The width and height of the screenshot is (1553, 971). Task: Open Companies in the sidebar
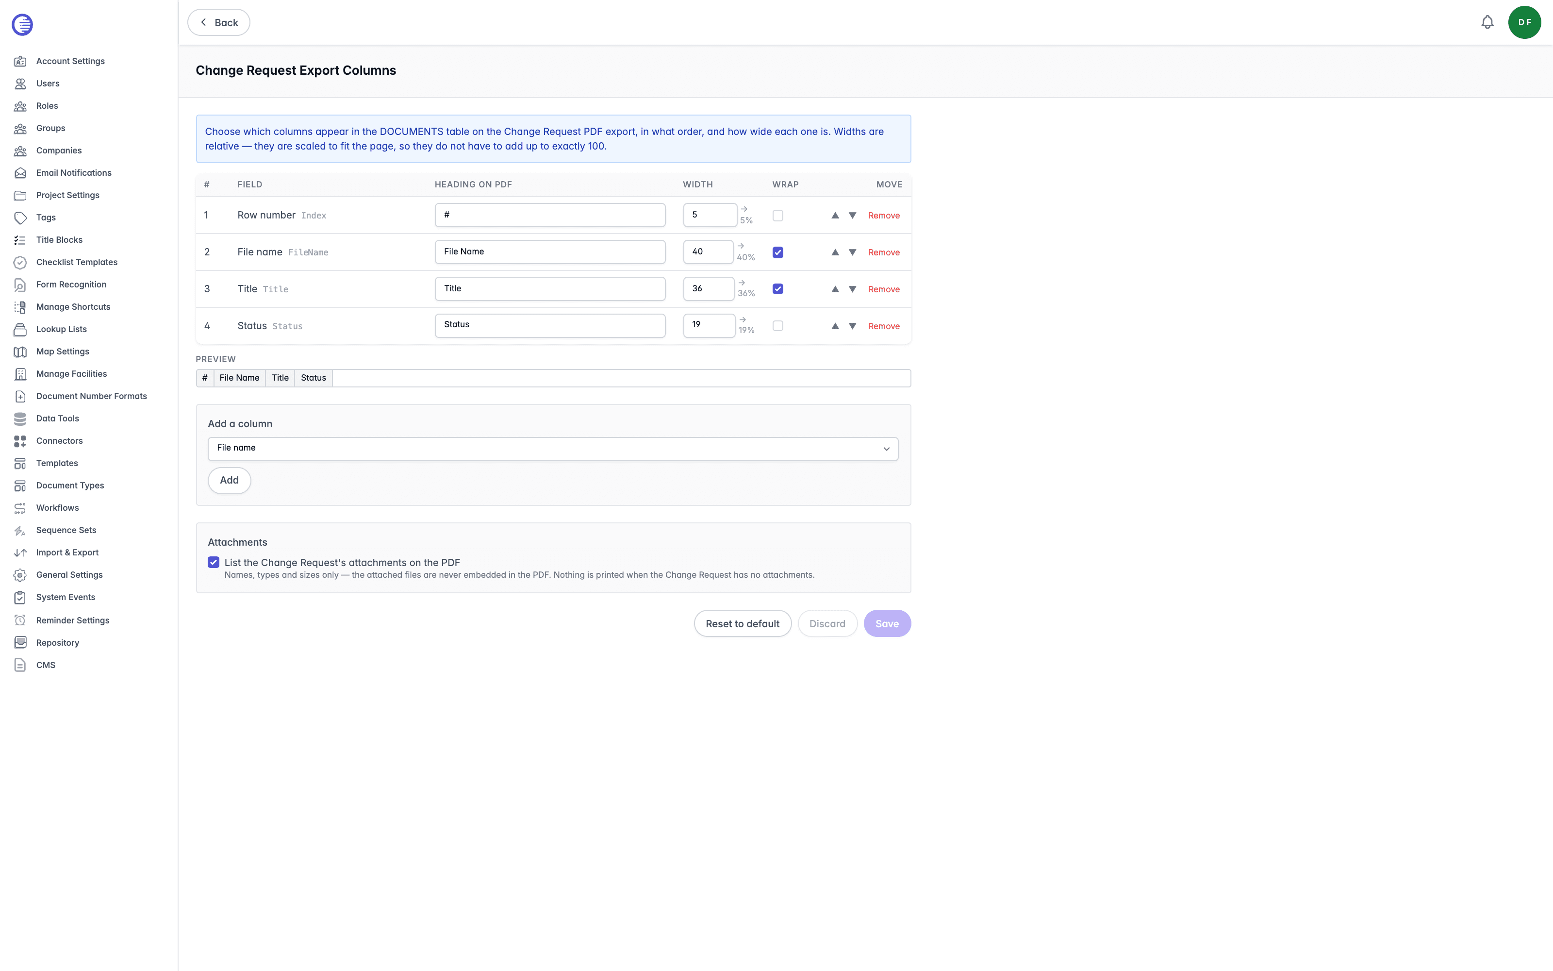[x=59, y=151]
